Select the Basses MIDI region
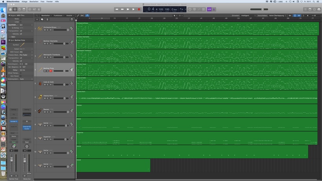 coord(196,111)
